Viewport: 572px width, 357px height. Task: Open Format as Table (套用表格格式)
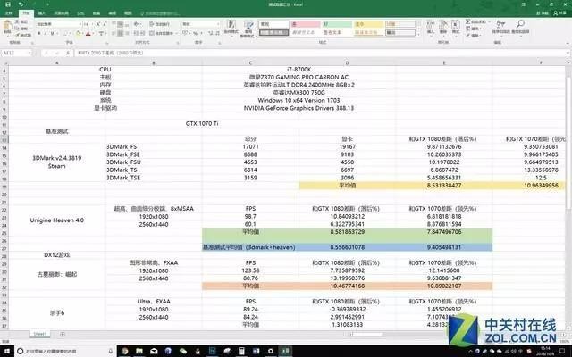tap(248, 29)
